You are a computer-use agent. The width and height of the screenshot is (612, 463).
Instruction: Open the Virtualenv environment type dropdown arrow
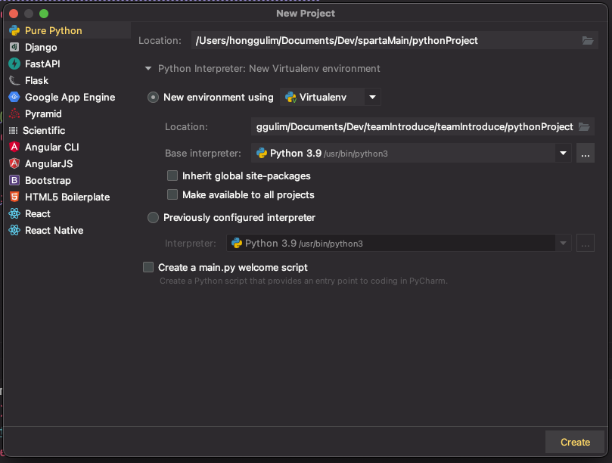coord(373,97)
